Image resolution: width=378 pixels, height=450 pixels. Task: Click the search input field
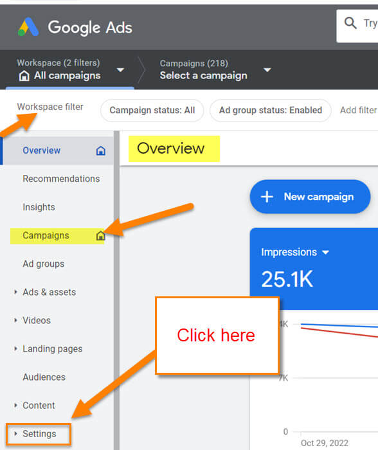357,26
